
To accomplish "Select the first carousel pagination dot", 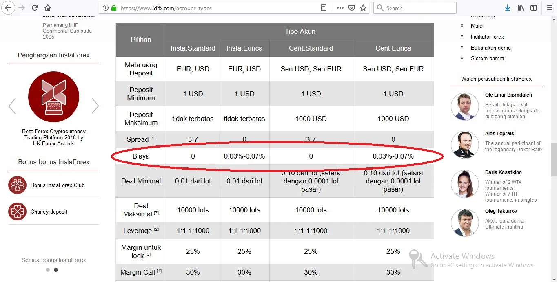I will pos(48,270).
